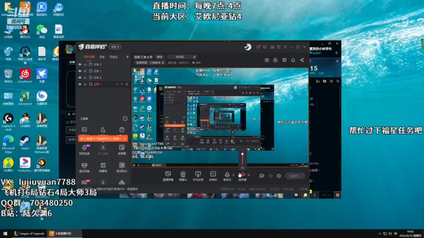
Task: Toggle the microphone 麦克风
Action: click(x=227, y=176)
